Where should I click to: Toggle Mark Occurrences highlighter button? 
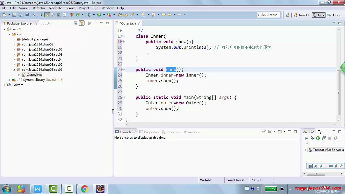pyautogui.click(x=47, y=15)
